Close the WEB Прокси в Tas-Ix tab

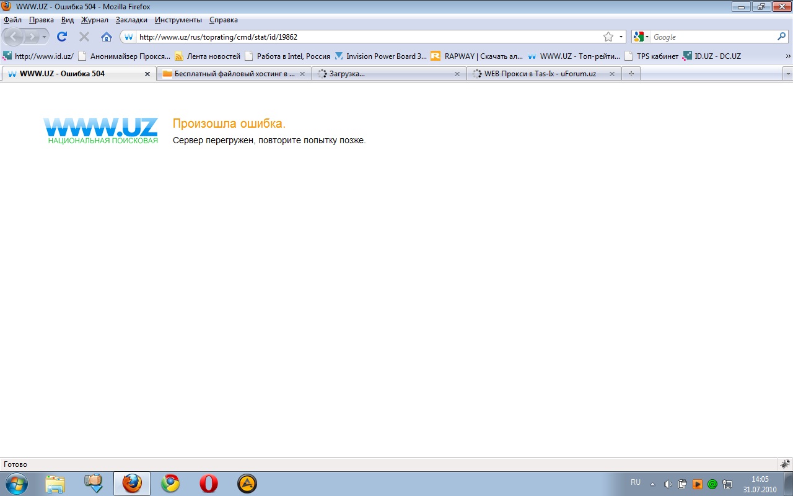pyautogui.click(x=611, y=74)
